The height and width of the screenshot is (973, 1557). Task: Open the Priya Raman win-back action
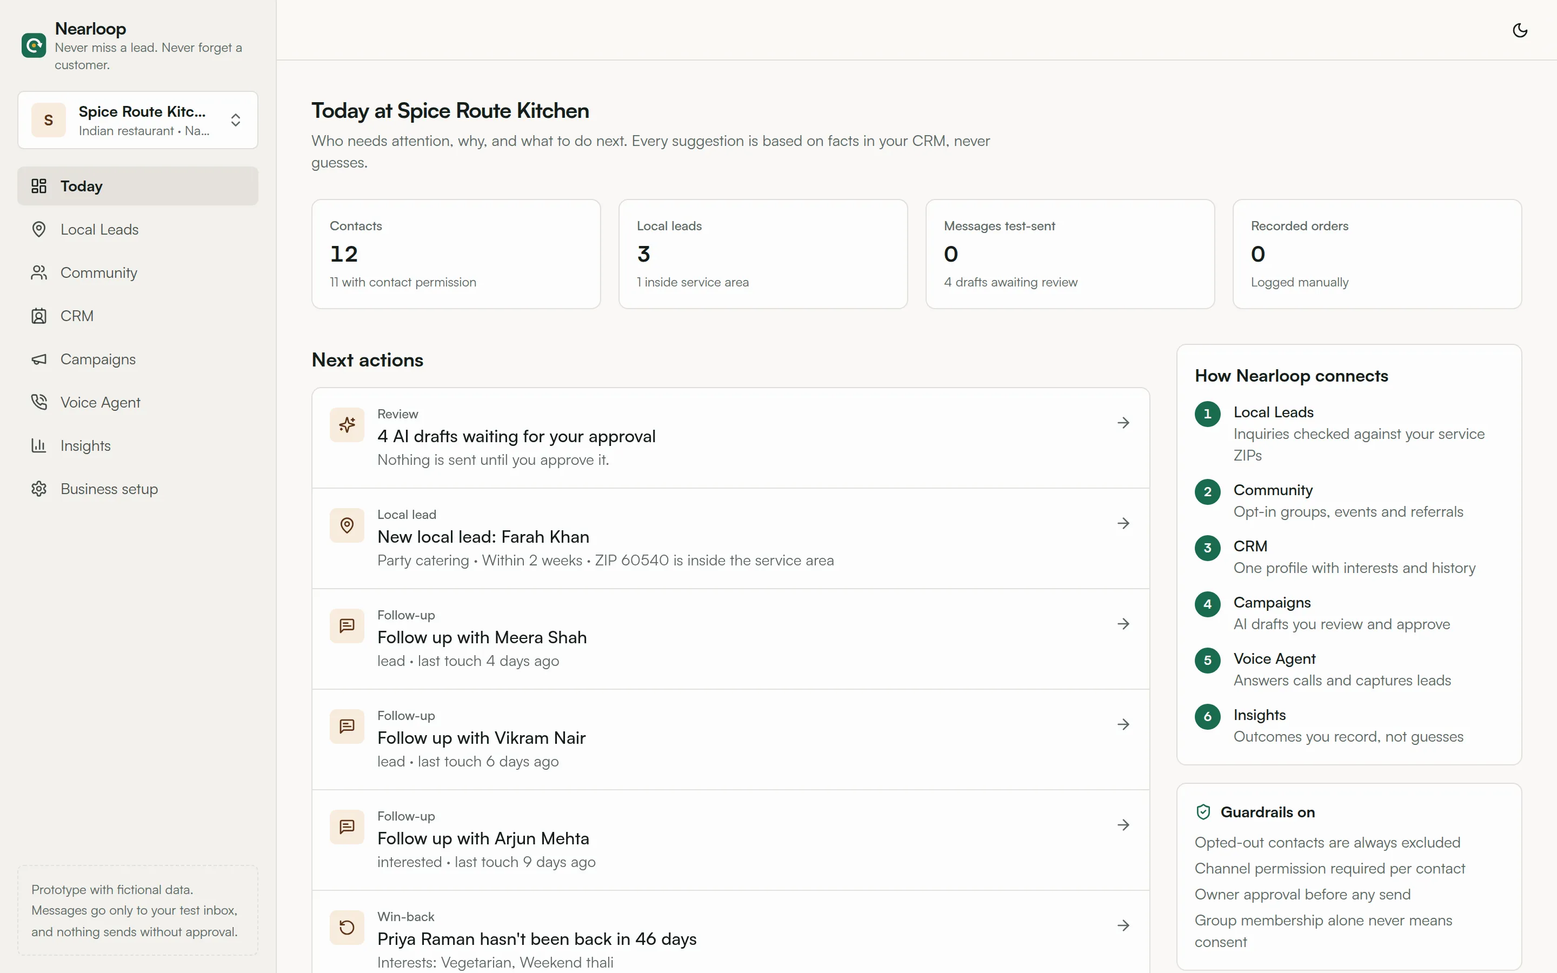[x=731, y=932]
